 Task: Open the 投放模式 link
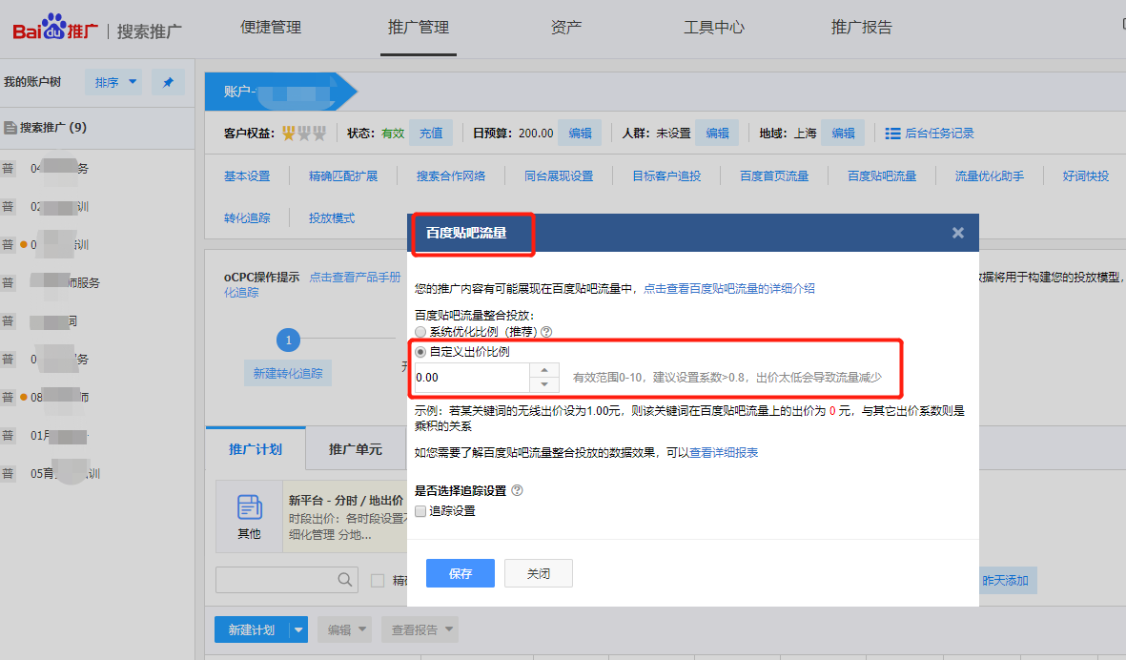[332, 218]
